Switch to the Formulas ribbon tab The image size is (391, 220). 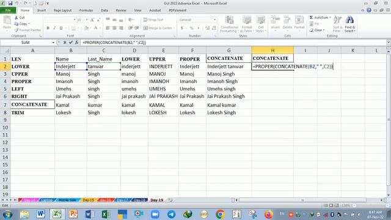point(86,10)
